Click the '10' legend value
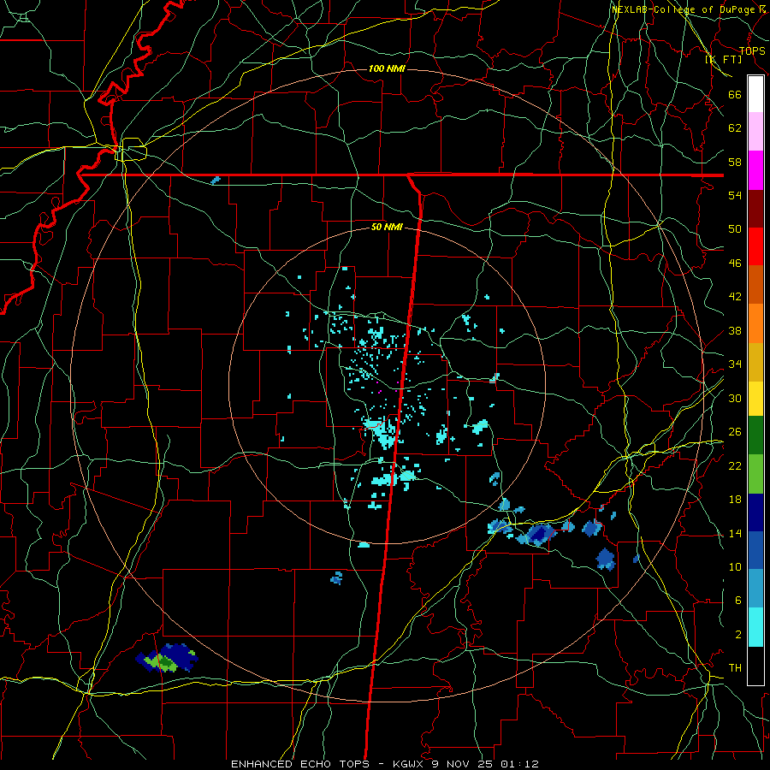This screenshot has width=770, height=770. coord(735,567)
